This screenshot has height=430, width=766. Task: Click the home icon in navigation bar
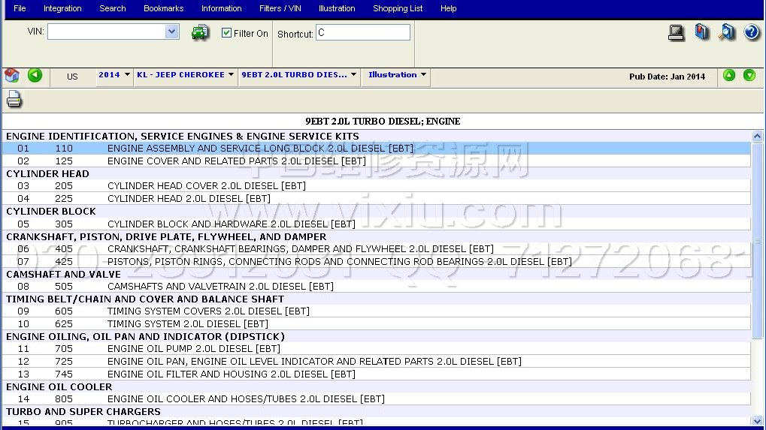click(12, 75)
